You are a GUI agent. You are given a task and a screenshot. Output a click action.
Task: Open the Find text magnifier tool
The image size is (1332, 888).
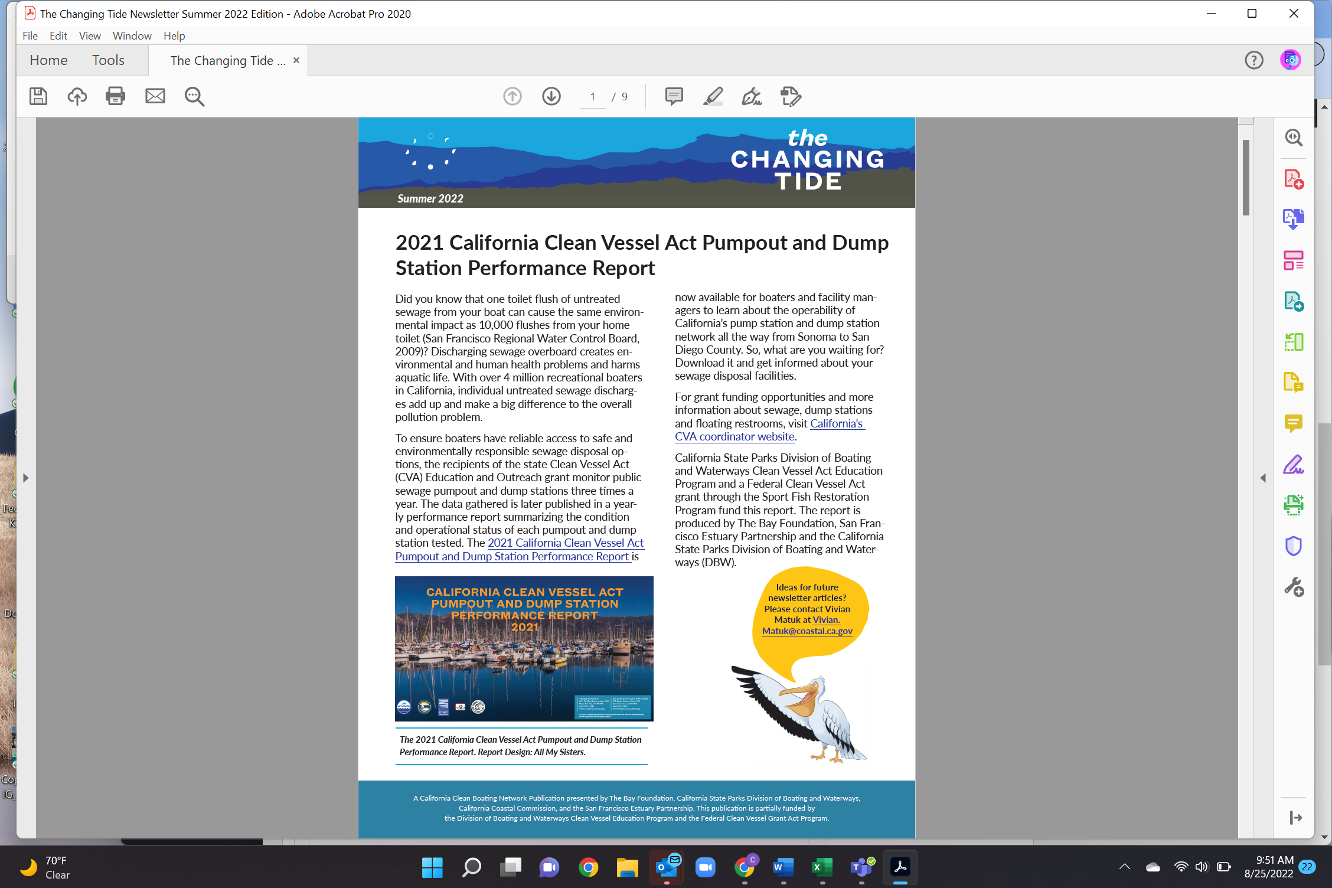(x=194, y=96)
